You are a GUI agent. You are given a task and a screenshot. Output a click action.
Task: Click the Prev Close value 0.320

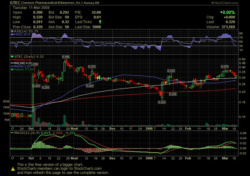(38, 27)
